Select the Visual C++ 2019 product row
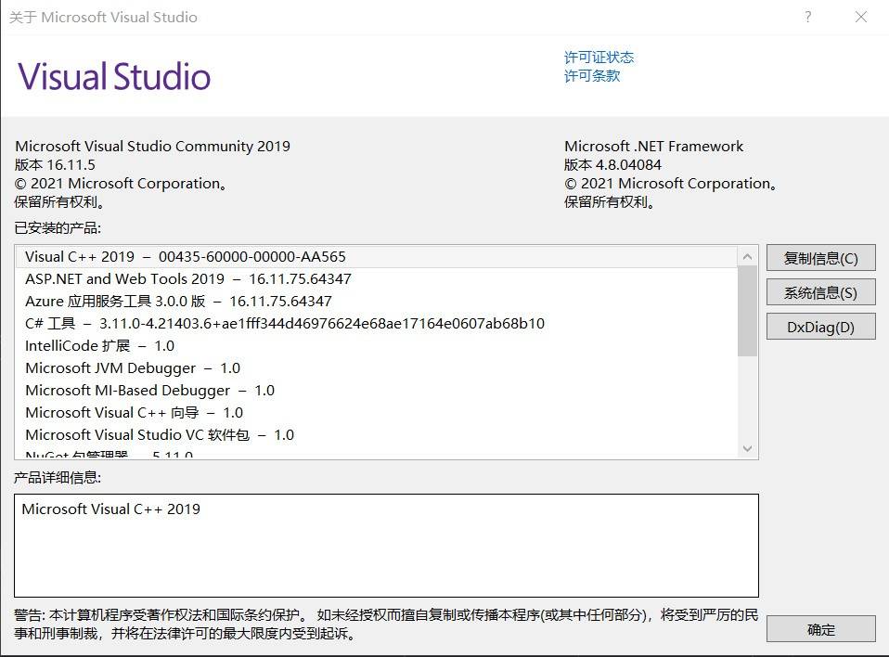 pos(377,257)
